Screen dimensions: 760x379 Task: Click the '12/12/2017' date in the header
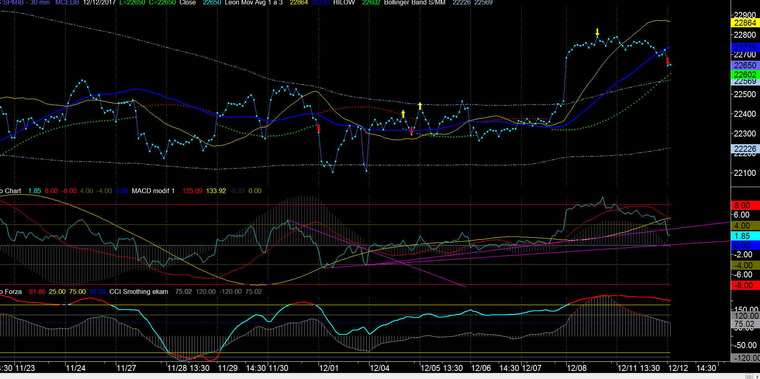coord(99,2)
